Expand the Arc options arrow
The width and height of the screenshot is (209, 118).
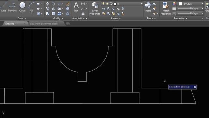pos(31,13)
